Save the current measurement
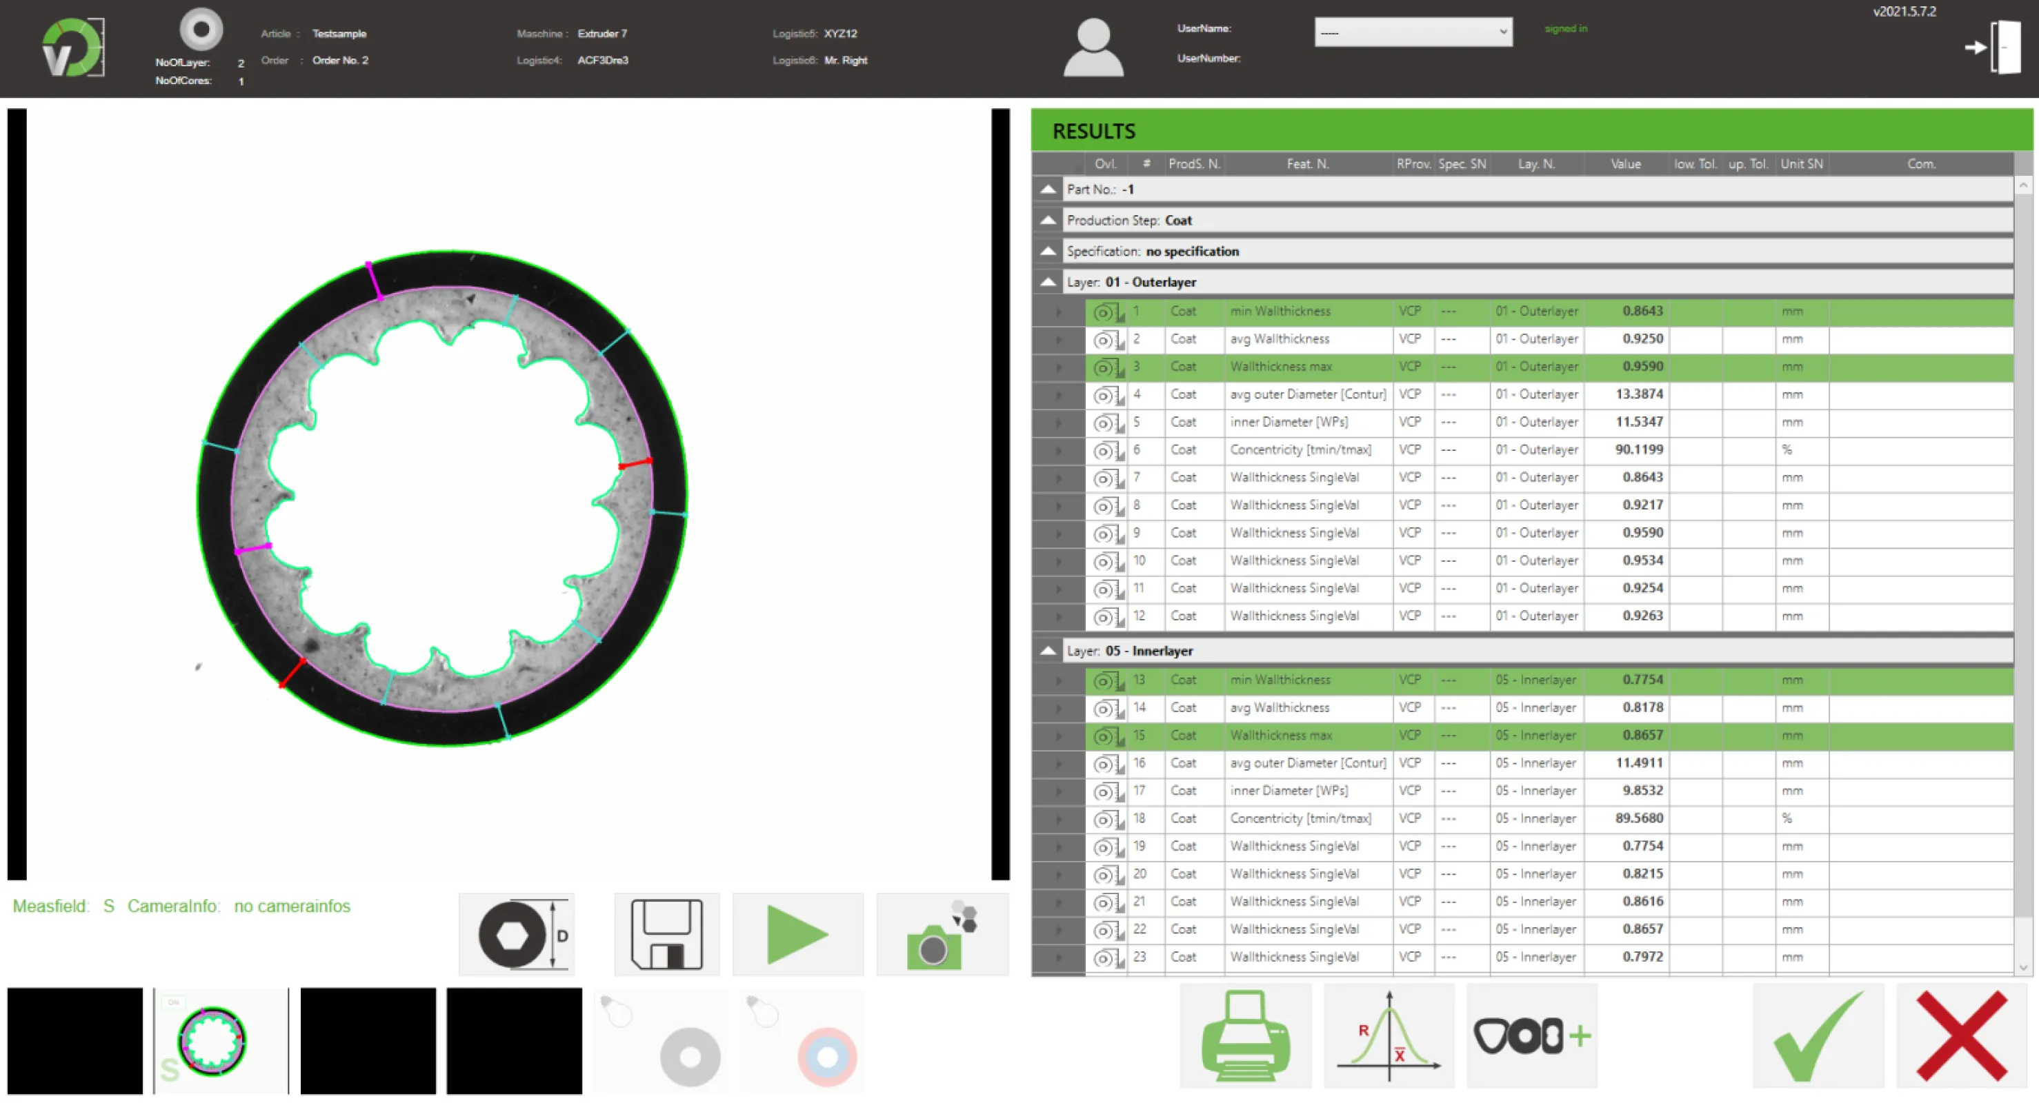The image size is (2039, 1103). coord(666,933)
